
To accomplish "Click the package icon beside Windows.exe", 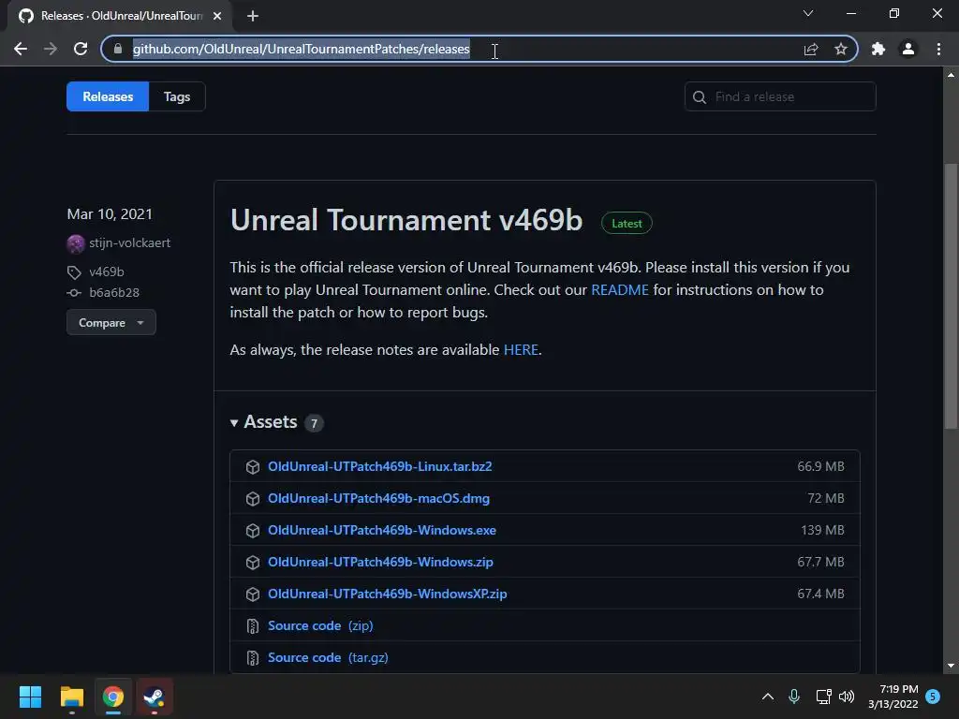I will pyautogui.click(x=253, y=531).
